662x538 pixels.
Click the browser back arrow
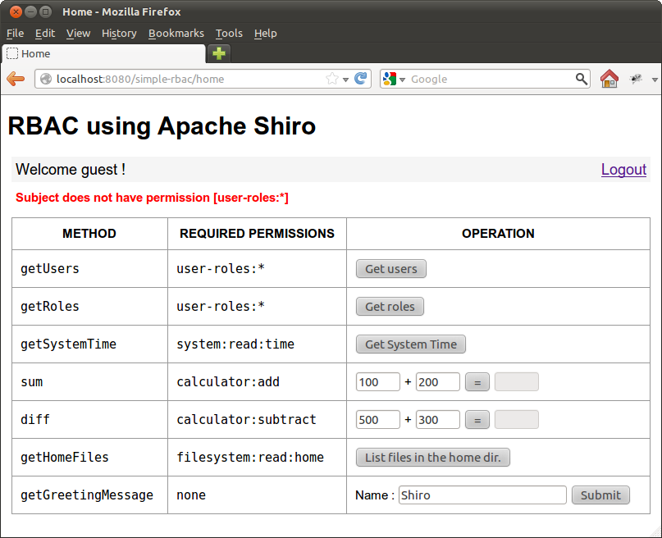click(x=16, y=79)
